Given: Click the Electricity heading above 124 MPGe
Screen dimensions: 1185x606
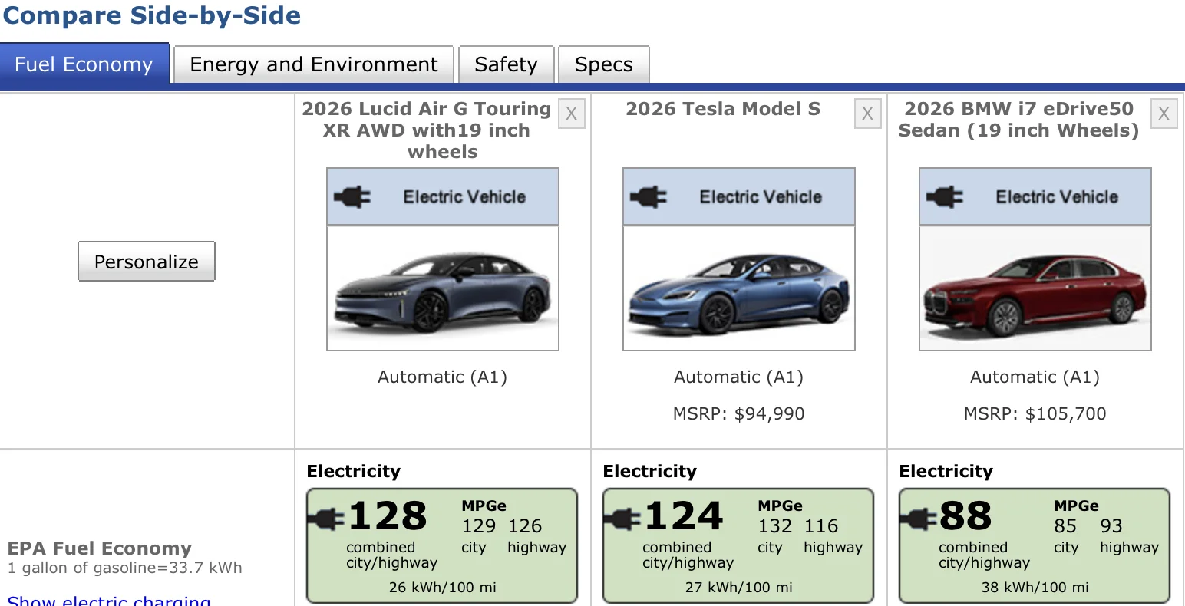Looking at the screenshot, I should pos(650,471).
